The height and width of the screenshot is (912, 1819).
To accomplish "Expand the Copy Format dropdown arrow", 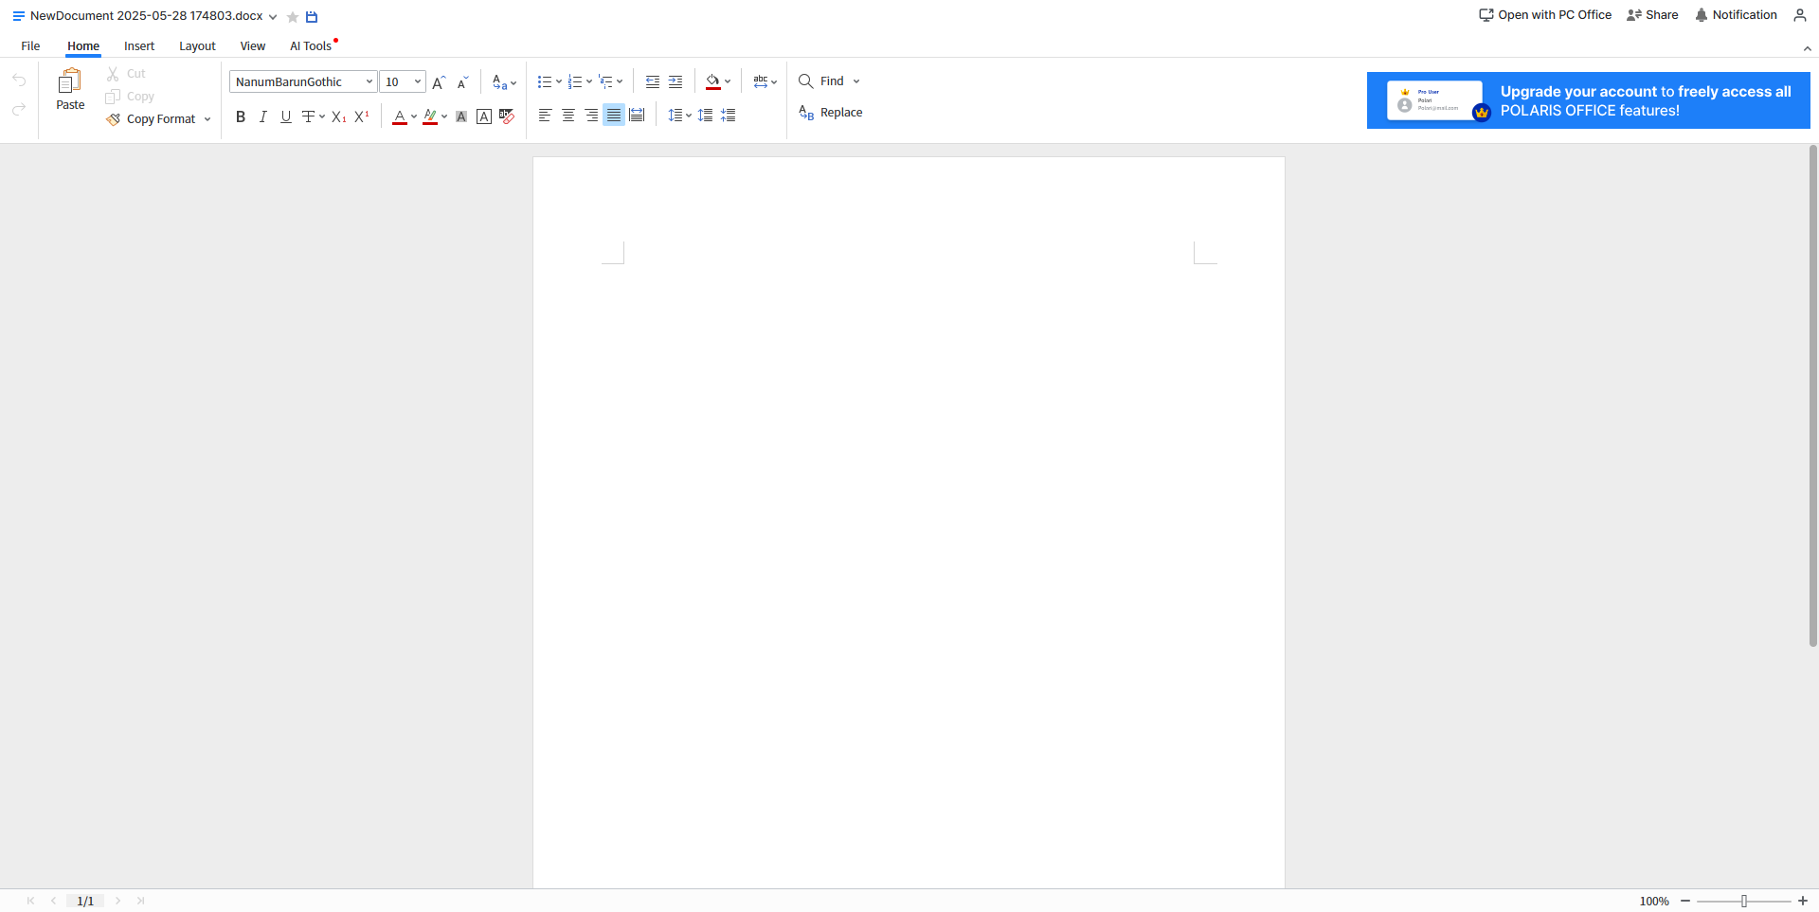I will coord(207,119).
